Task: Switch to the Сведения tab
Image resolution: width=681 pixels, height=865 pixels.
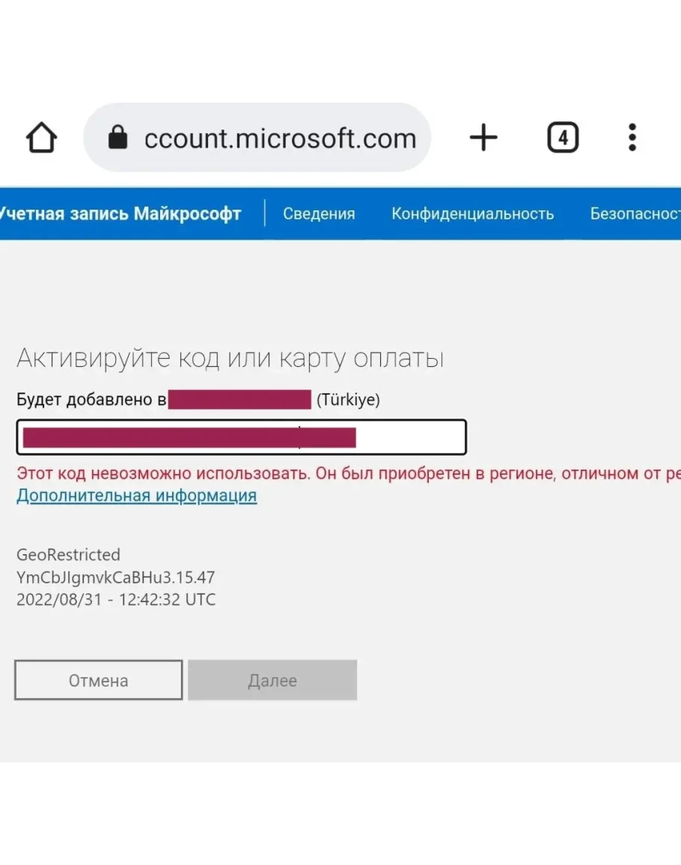Action: [x=319, y=214]
